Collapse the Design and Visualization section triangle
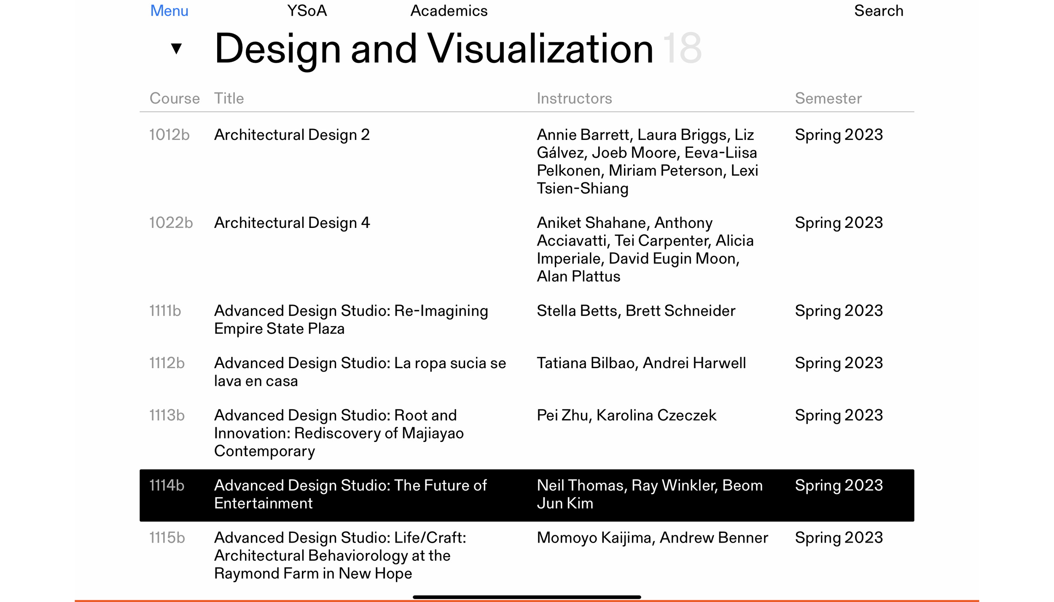The width and height of the screenshot is (1054, 602). (x=176, y=48)
